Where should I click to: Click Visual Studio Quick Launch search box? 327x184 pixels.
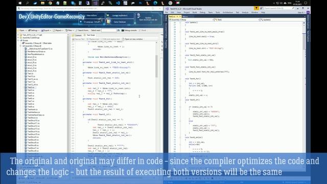click(279, 8)
